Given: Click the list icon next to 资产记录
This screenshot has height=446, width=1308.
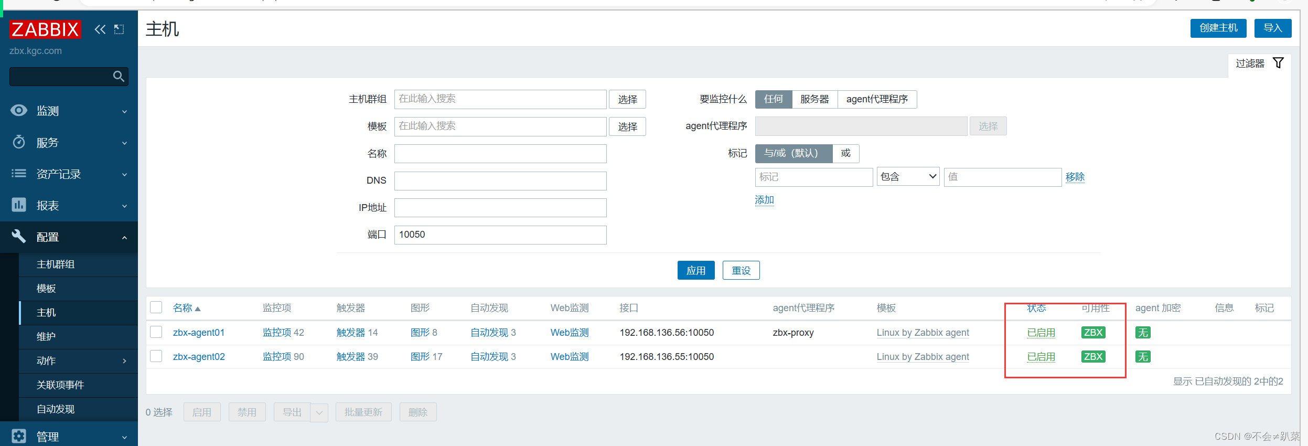Looking at the screenshot, I should point(19,173).
